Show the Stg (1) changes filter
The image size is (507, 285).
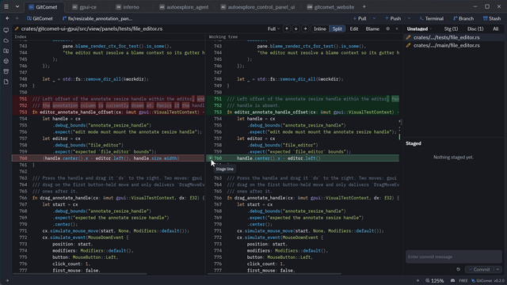coord(451,28)
